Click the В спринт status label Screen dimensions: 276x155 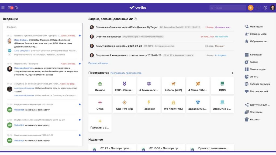(x=220, y=46)
